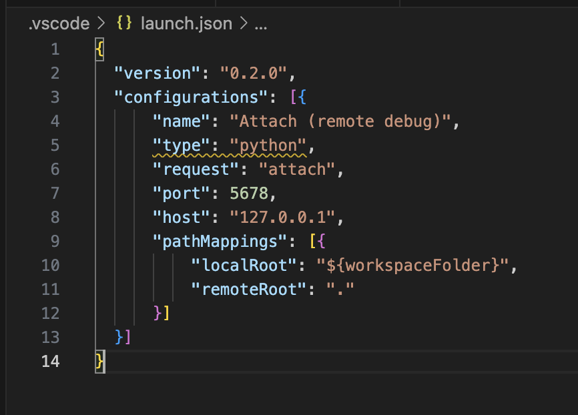
Task: Click the "configurations" key on line 3
Action: 190,97
